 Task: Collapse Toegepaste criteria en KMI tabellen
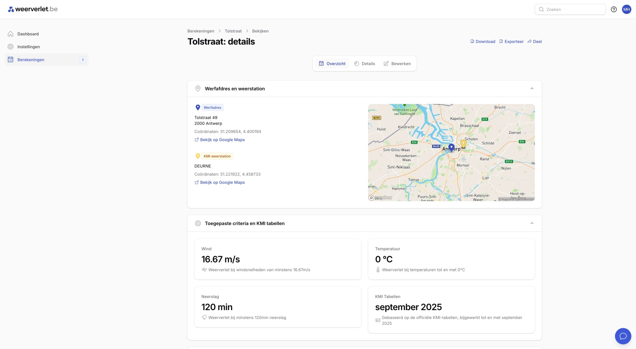(x=532, y=223)
